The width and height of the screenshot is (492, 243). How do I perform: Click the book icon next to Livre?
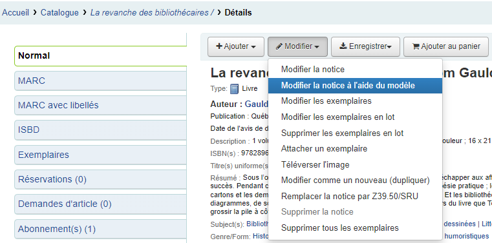[235, 89]
